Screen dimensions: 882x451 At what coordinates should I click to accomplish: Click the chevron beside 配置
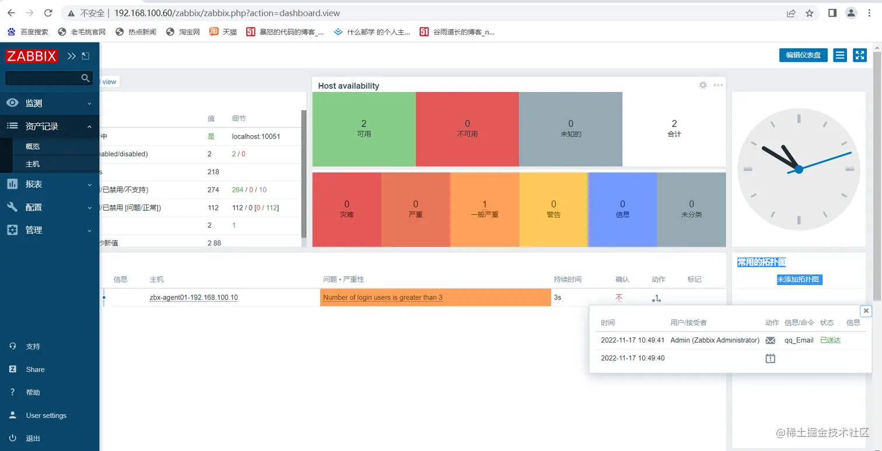(89, 207)
